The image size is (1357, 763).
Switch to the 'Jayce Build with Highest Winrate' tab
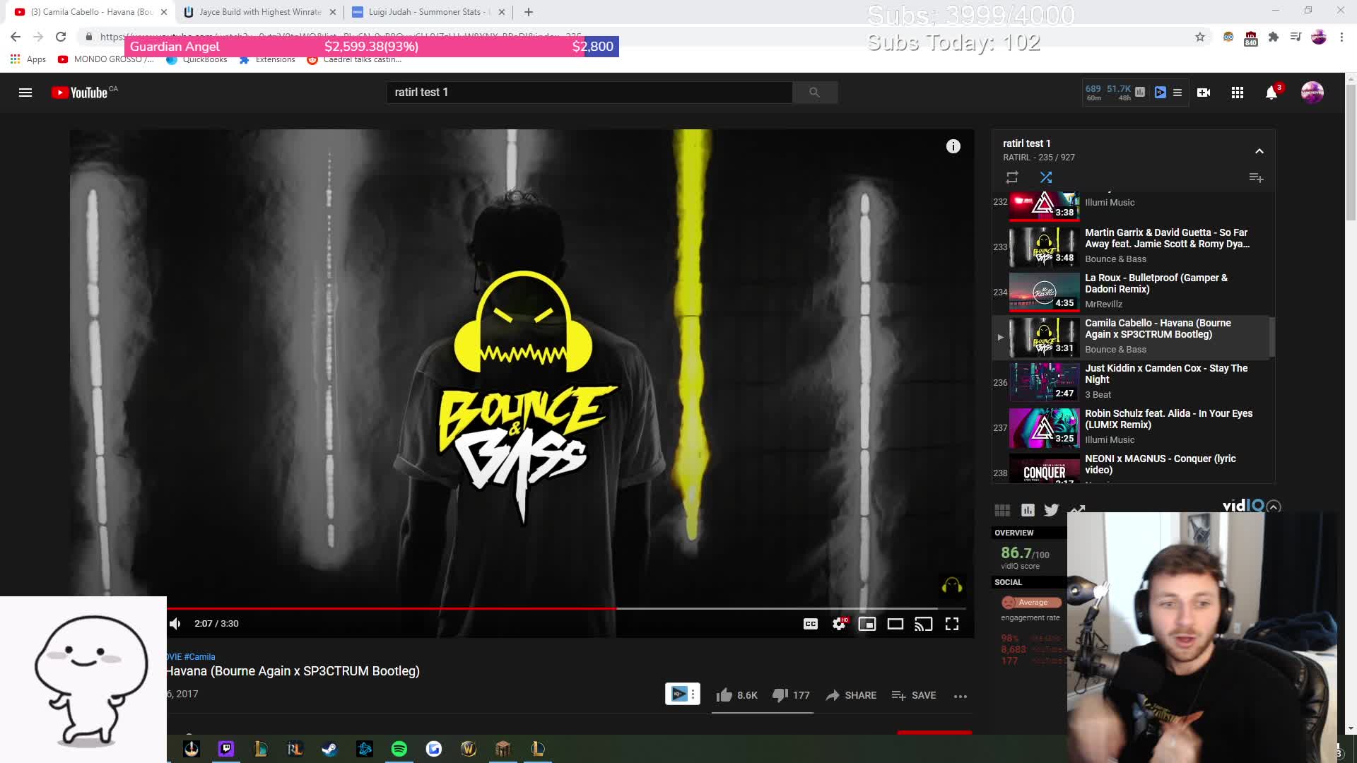[259, 12]
